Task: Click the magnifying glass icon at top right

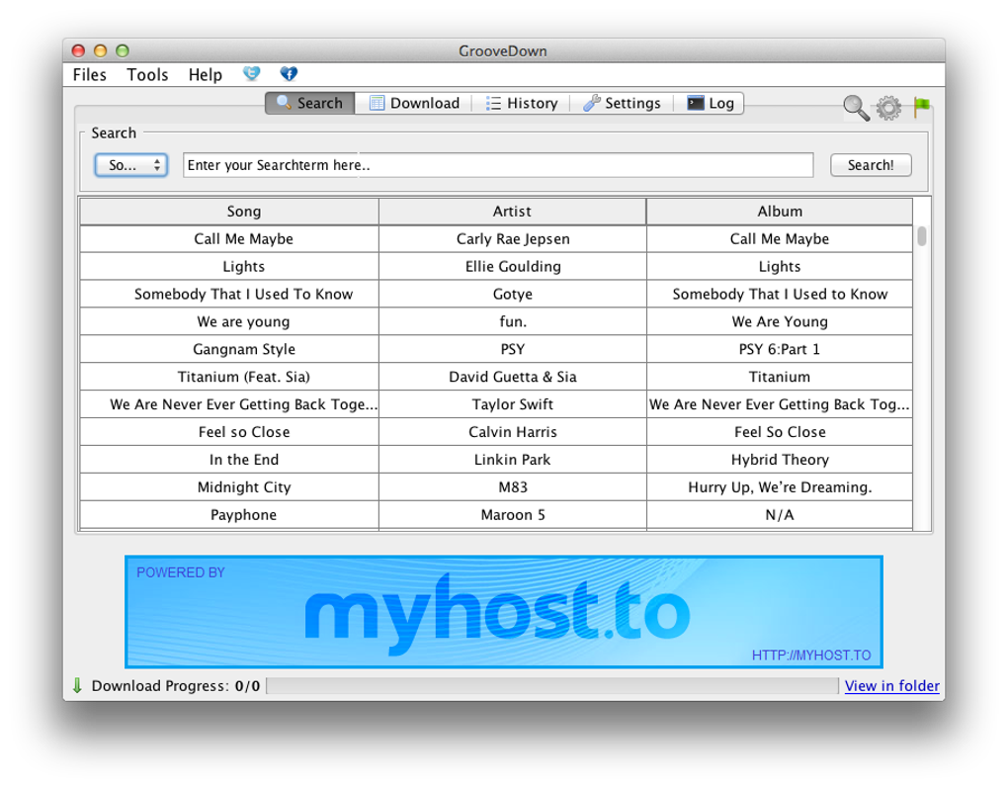Action: [856, 108]
